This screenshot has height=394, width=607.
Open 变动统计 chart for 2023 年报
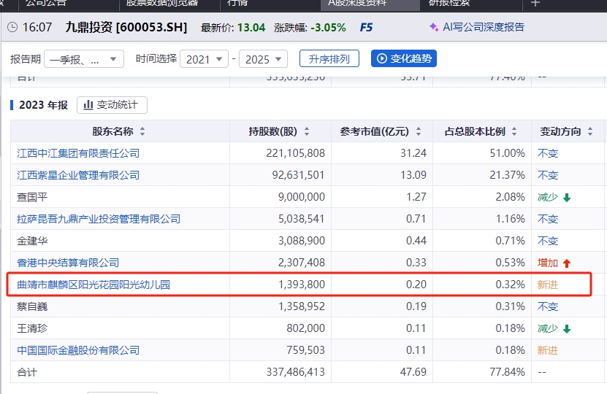tap(112, 105)
